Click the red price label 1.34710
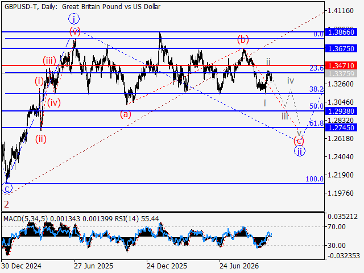The image size is (364, 273). (341, 66)
